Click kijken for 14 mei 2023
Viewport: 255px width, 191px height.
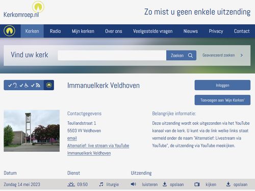pos(211,184)
